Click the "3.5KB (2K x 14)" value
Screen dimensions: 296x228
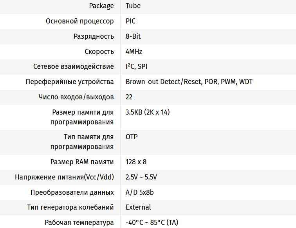pyautogui.click(x=148, y=112)
